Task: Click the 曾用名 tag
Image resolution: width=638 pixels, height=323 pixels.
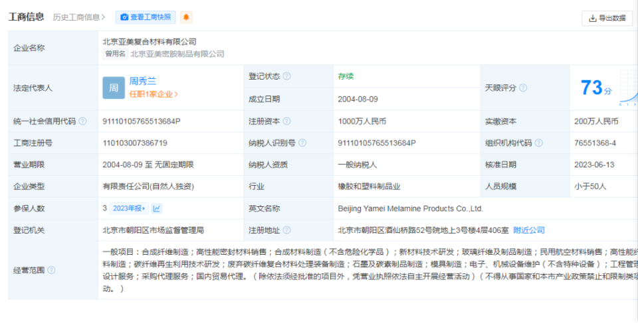Action: click(115, 54)
